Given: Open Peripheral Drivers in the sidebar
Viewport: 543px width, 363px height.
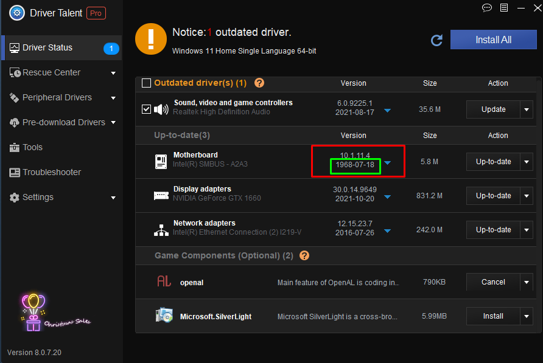Looking at the screenshot, I should point(61,97).
